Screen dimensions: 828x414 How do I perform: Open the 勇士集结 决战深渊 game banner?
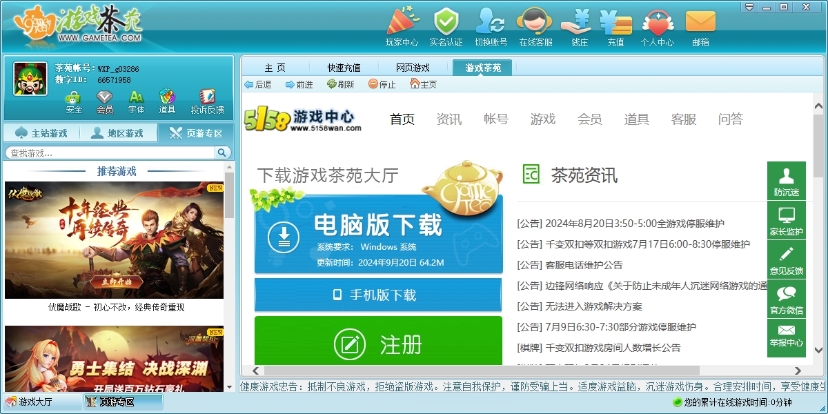[x=115, y=359]
